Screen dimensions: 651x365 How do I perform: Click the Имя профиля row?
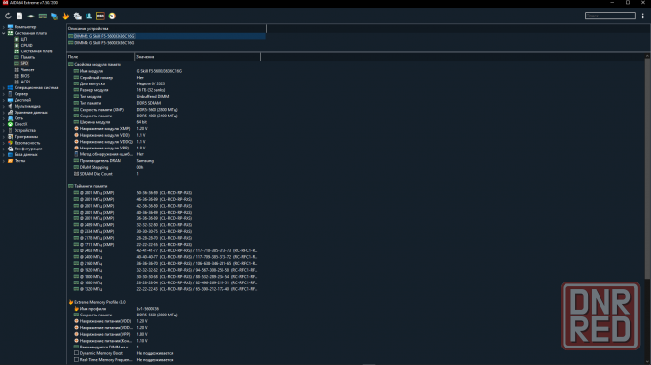tap(164, 309)
